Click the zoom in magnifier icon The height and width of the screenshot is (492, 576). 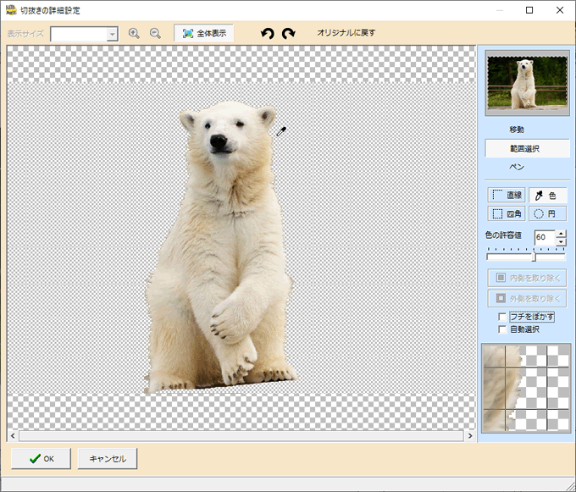[134, 33]
